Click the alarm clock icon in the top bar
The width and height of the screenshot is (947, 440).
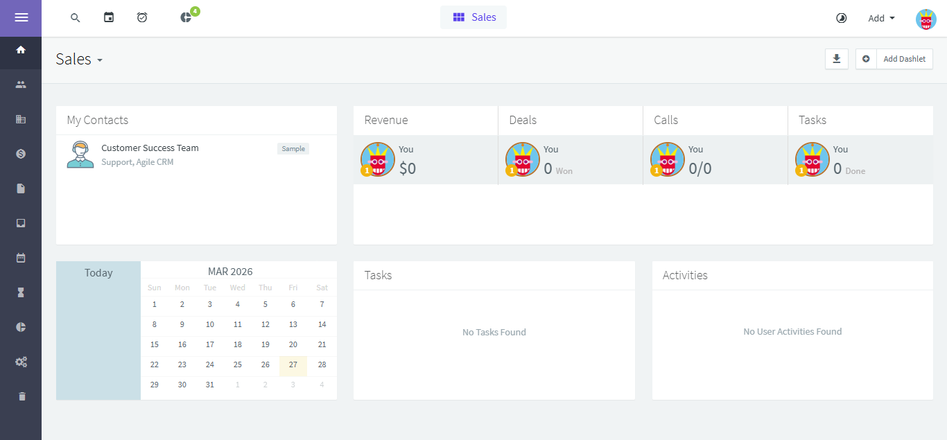142,17
